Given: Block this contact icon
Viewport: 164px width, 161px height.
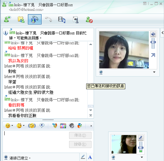Looking at the screenshot, I should pyautogui.click(x=89, y=20).
